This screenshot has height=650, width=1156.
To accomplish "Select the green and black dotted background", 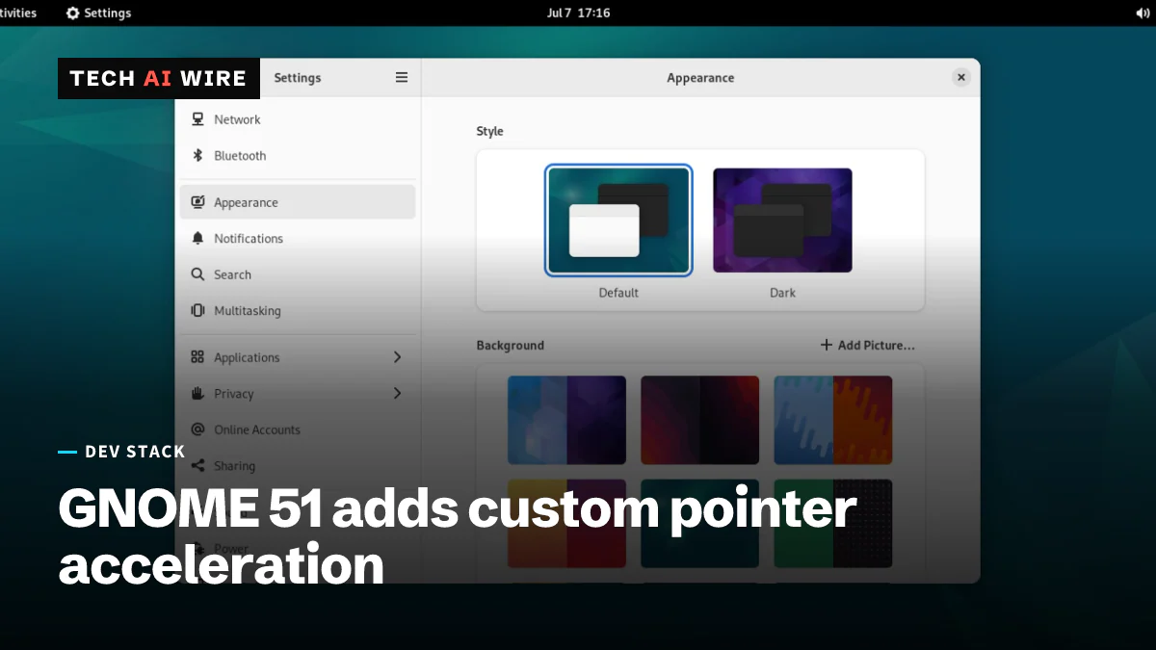I will 833,524.
